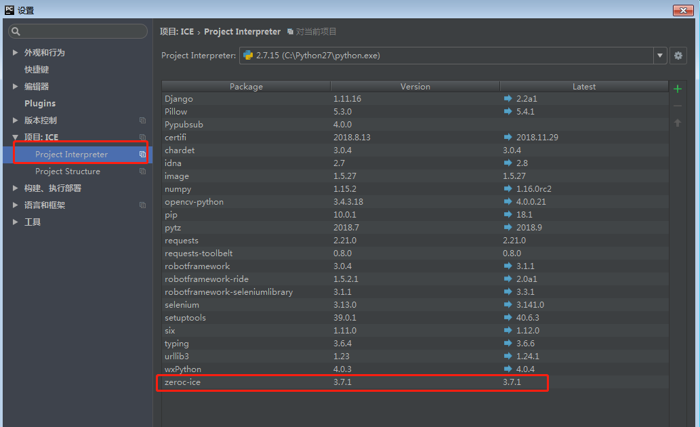
Task: Click update arrow icon in numpy row
Action: coord(508,188)
